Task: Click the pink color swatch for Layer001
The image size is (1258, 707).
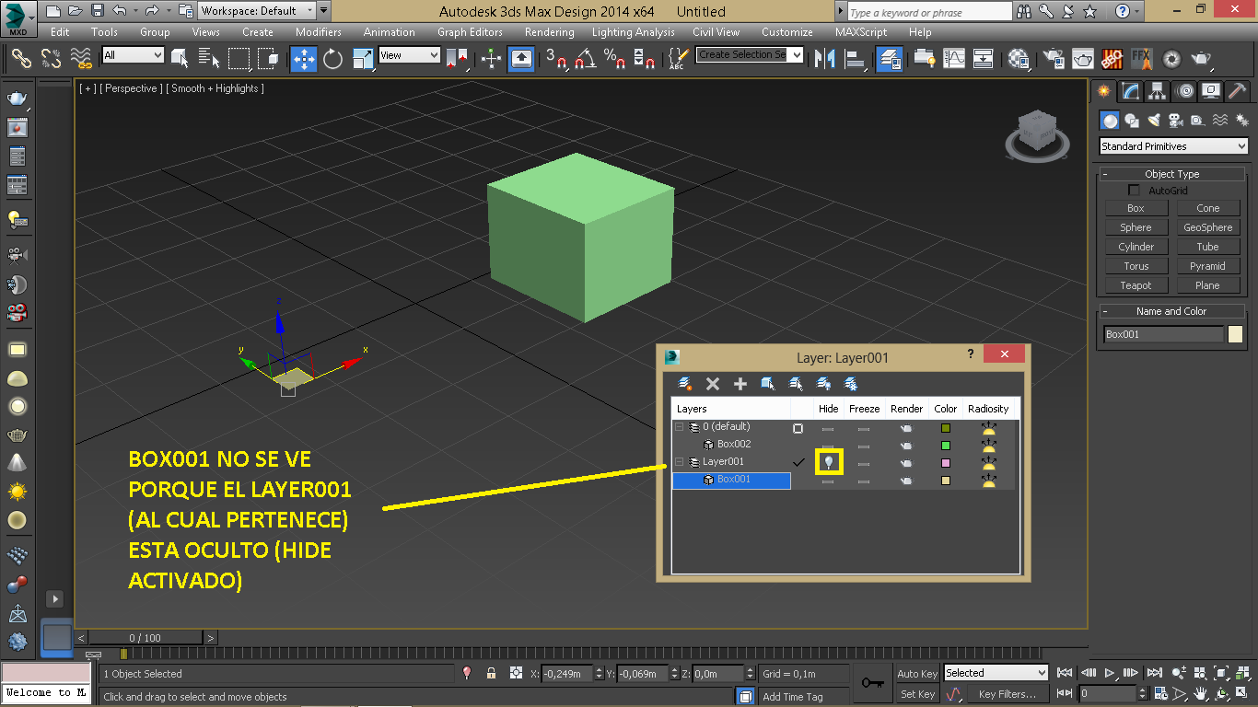Action: click(946, 462)
